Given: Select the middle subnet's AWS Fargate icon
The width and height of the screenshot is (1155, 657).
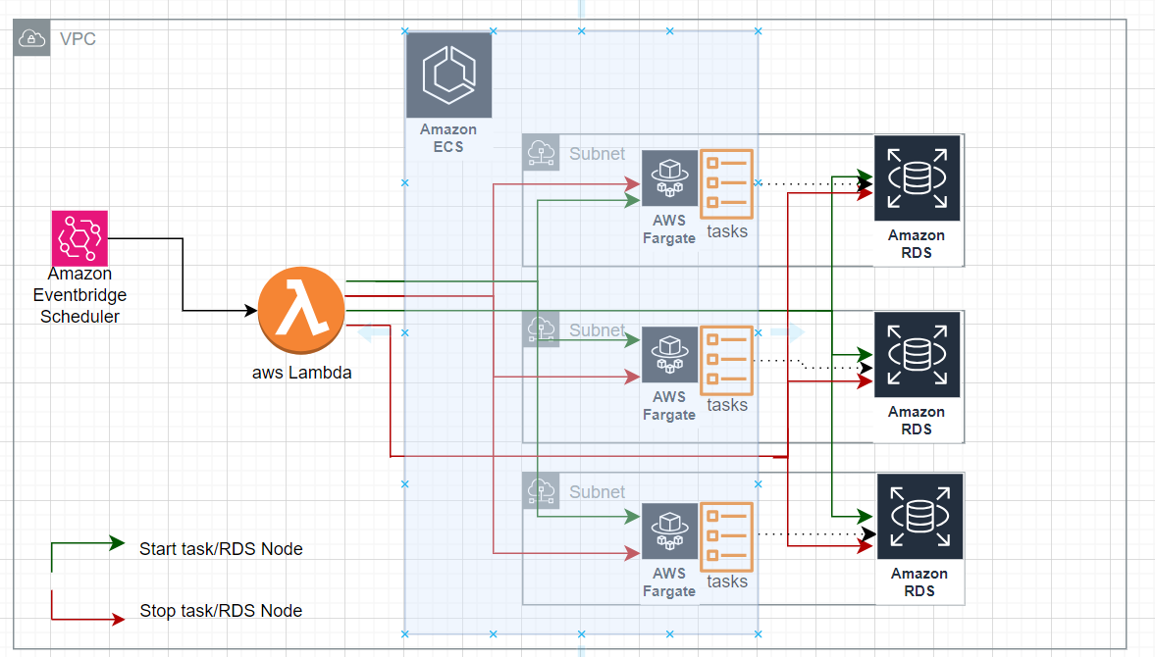Looking at the screenshot, I should [x=668, y=356].
